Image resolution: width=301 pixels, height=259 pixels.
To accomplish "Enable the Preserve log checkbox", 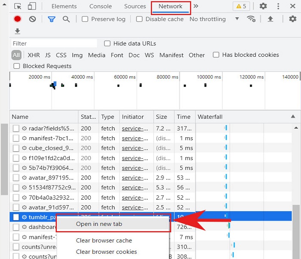I will [85, 19].
